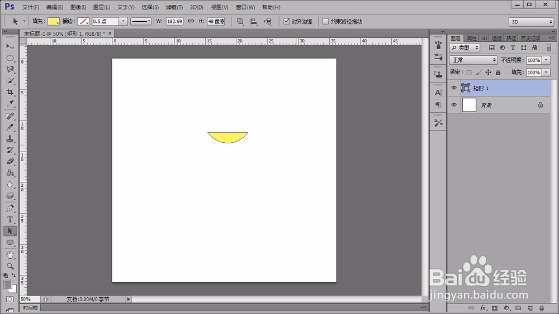Select the Polygonal Lasso tool
This screenshot has width=559, height=314.
click(10, 69)
